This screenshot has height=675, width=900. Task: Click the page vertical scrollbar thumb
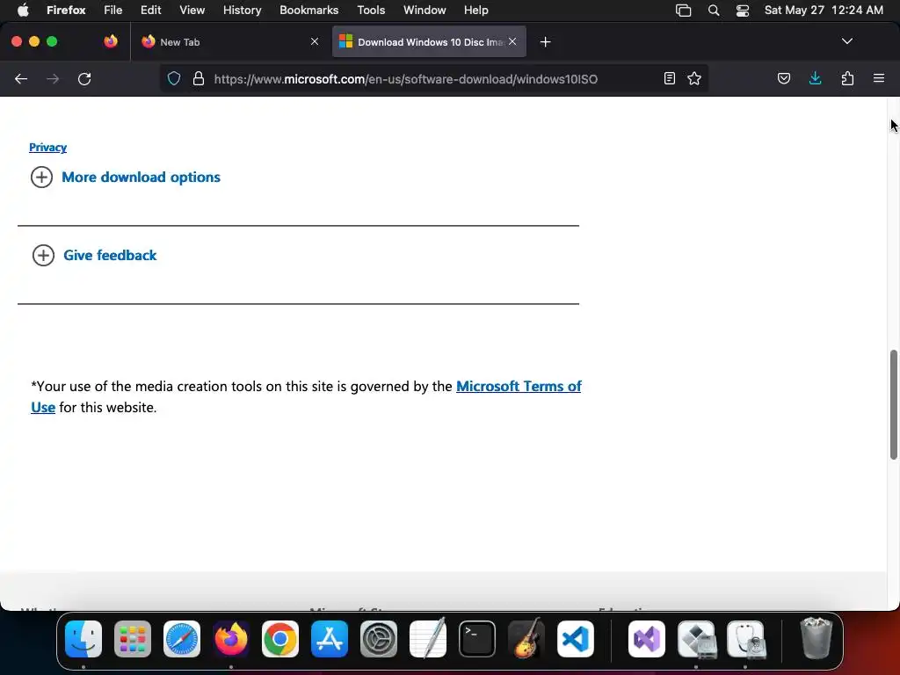point(894,404)
